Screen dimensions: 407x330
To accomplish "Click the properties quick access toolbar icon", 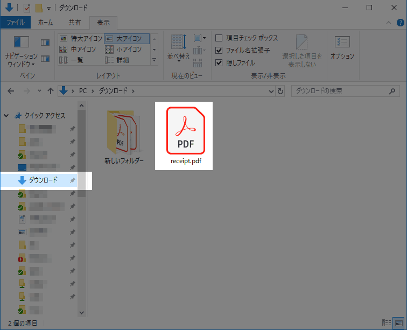I will (27, 8).
